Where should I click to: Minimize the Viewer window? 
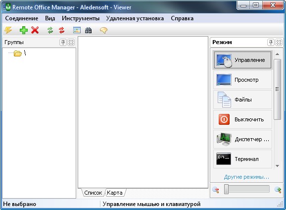point(243,5)
